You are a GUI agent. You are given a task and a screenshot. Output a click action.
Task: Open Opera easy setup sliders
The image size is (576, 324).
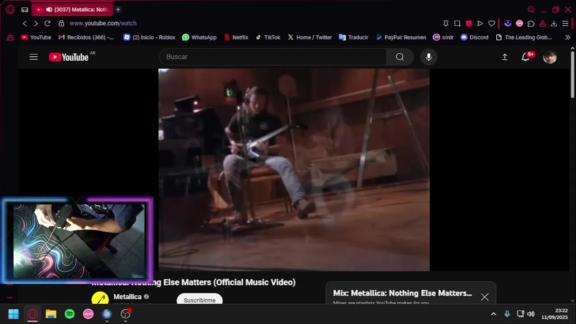point(566,23)
